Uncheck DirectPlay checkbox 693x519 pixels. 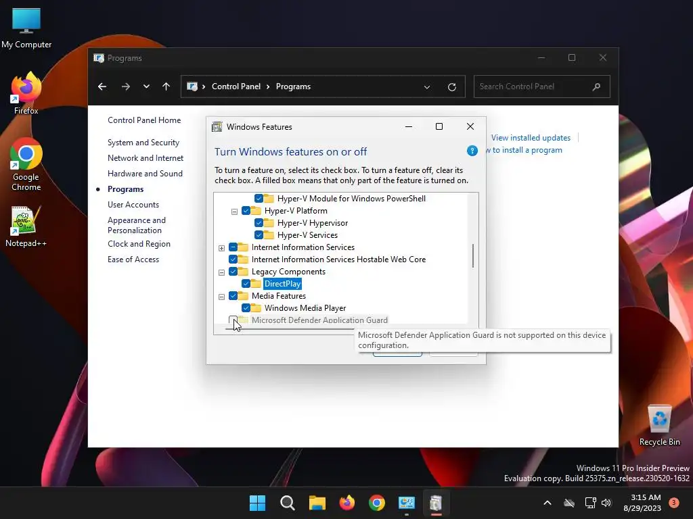(x=246, y=284)
